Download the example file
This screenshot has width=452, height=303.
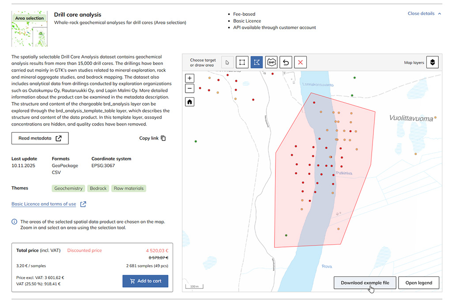[x=365, y=283]
